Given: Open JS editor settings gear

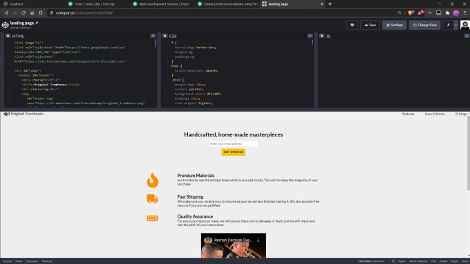Looking at the screenshot, I should [321, 36].
